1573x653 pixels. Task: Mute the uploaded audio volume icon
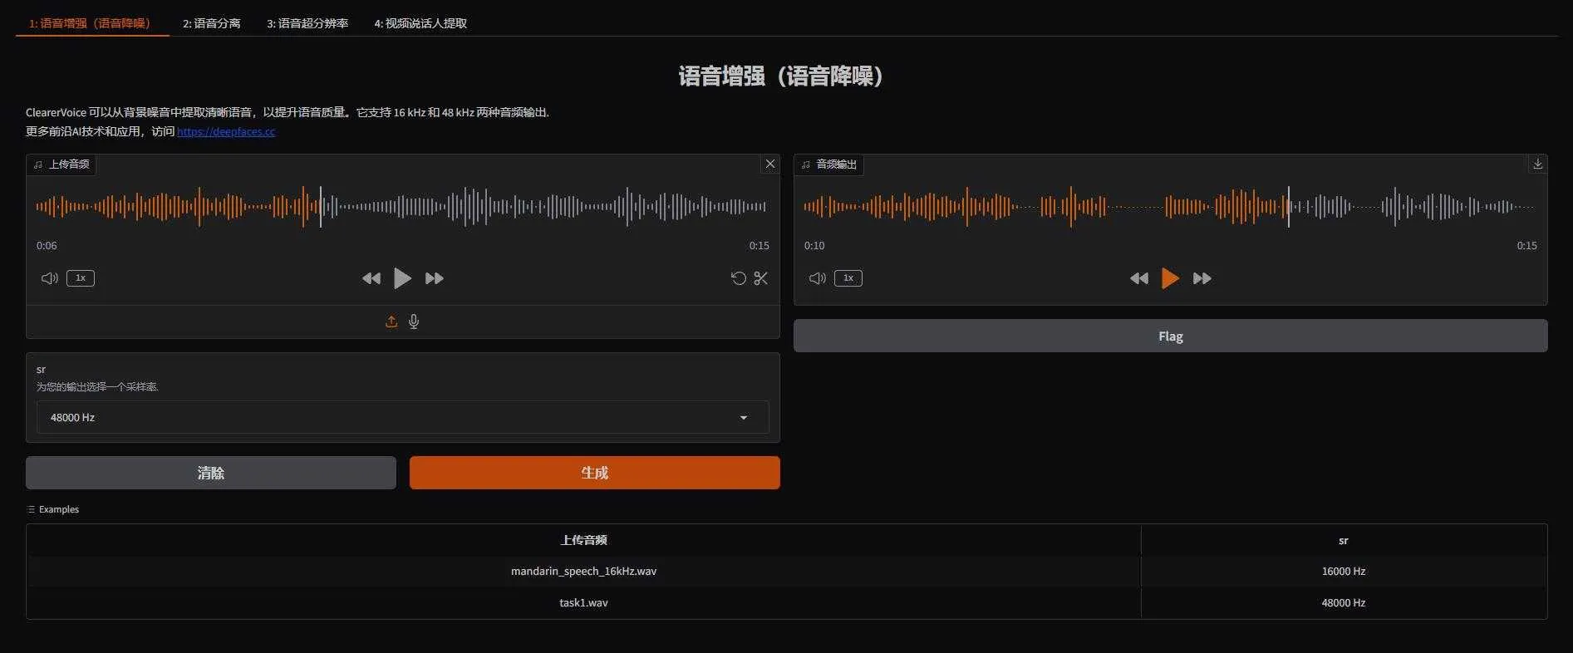[x=50, y=278]
